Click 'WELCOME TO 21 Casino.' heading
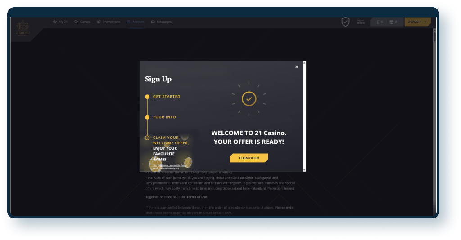 tap(249, 133)
